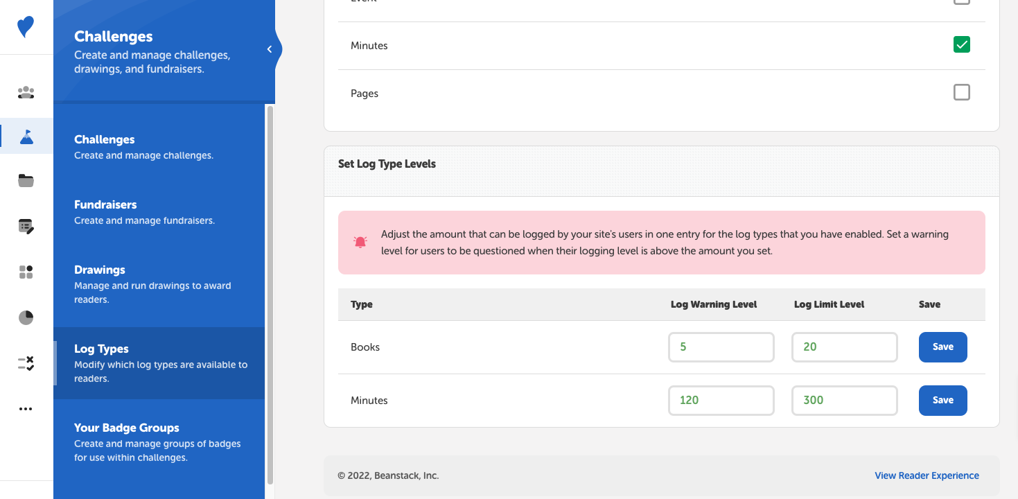
Task: Uncheck the Minutes log type checkbox
Action: 961,44
